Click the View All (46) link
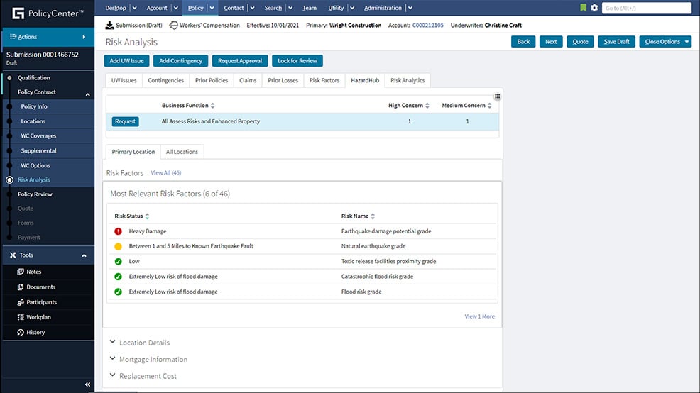The height and width of the screenshot is (393, 700). coord(165,173)
